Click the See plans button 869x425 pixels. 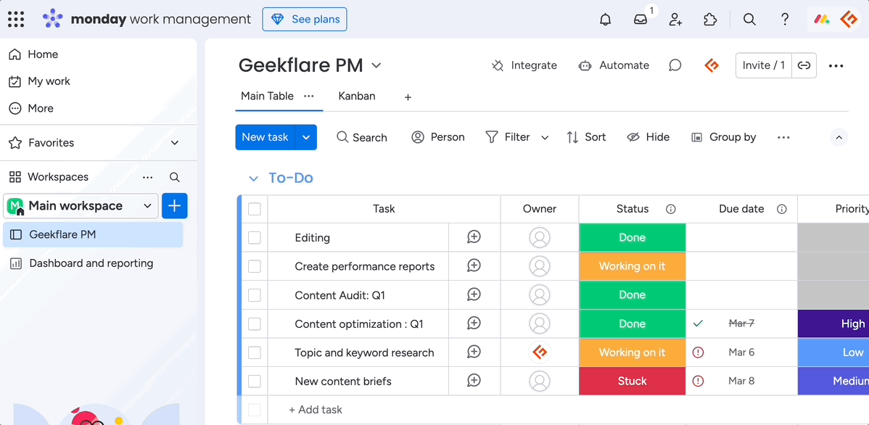point(305,20)
